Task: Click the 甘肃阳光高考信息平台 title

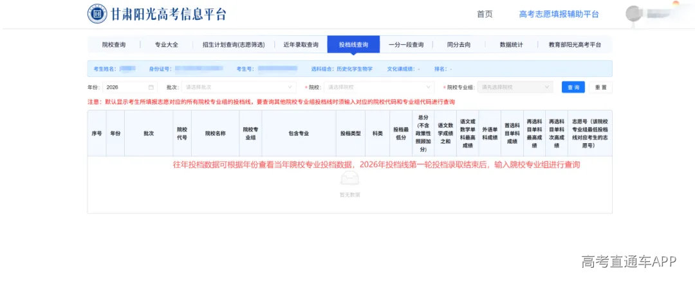Action: (169, 14)
